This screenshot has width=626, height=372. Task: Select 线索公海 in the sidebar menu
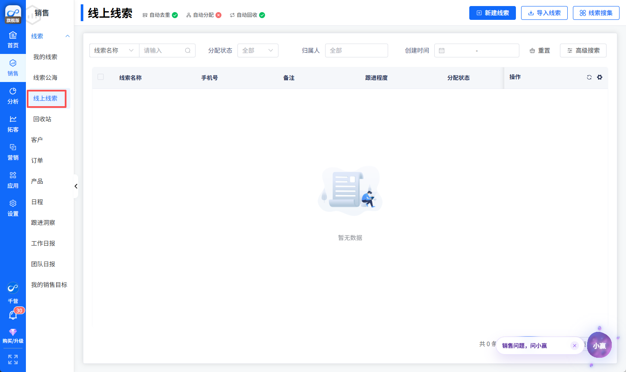[x=45, y=78]
